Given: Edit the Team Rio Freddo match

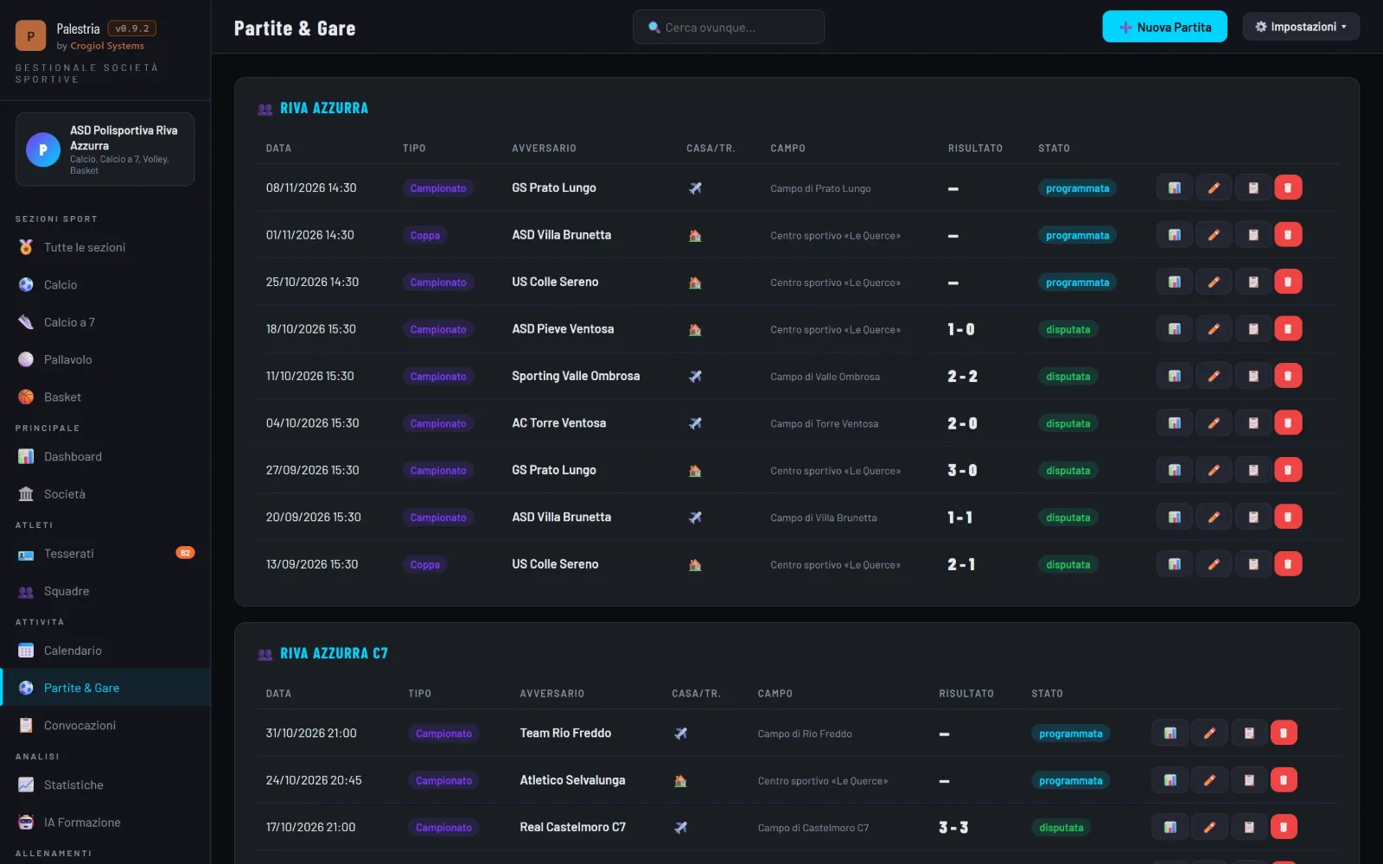Looking at the screenshot, I should 1209,733.
